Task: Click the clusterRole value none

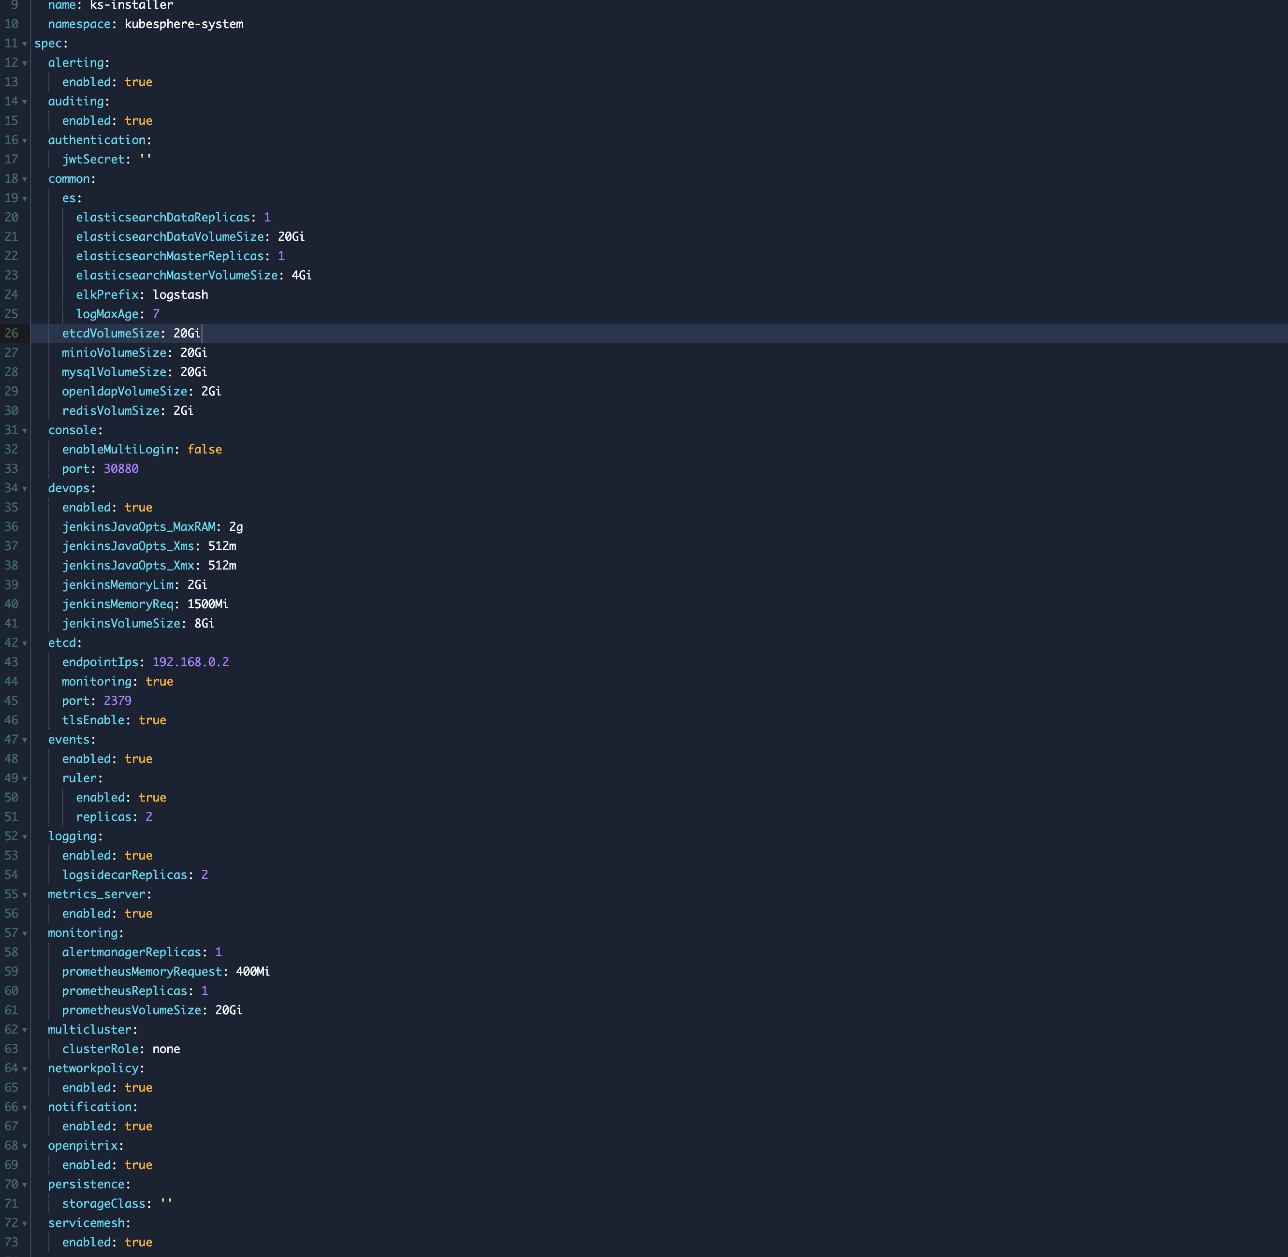Action: 166,1049
